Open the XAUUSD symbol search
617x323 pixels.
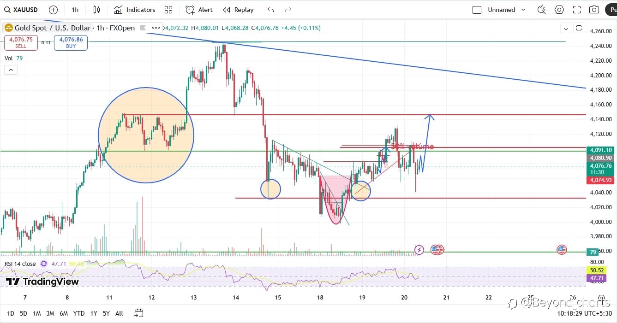[22, 10]
